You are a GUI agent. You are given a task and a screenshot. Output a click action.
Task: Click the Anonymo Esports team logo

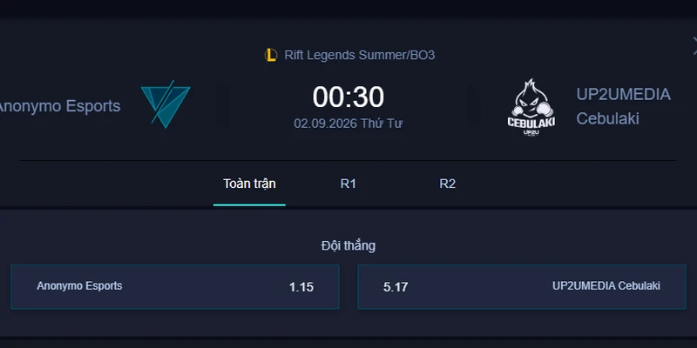click(x=166, y=104)
